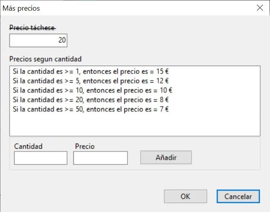Click the Más precios title bar text
Viewport: 270px width, 212px height.
point(21,8)
